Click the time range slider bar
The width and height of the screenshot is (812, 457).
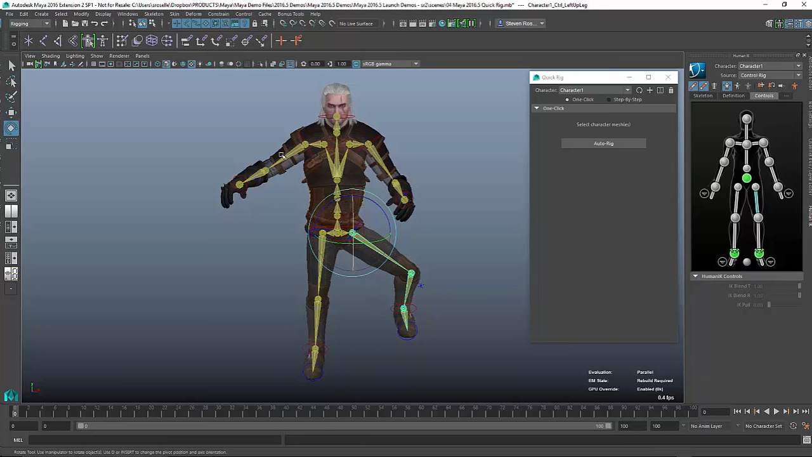click(343, 426)
